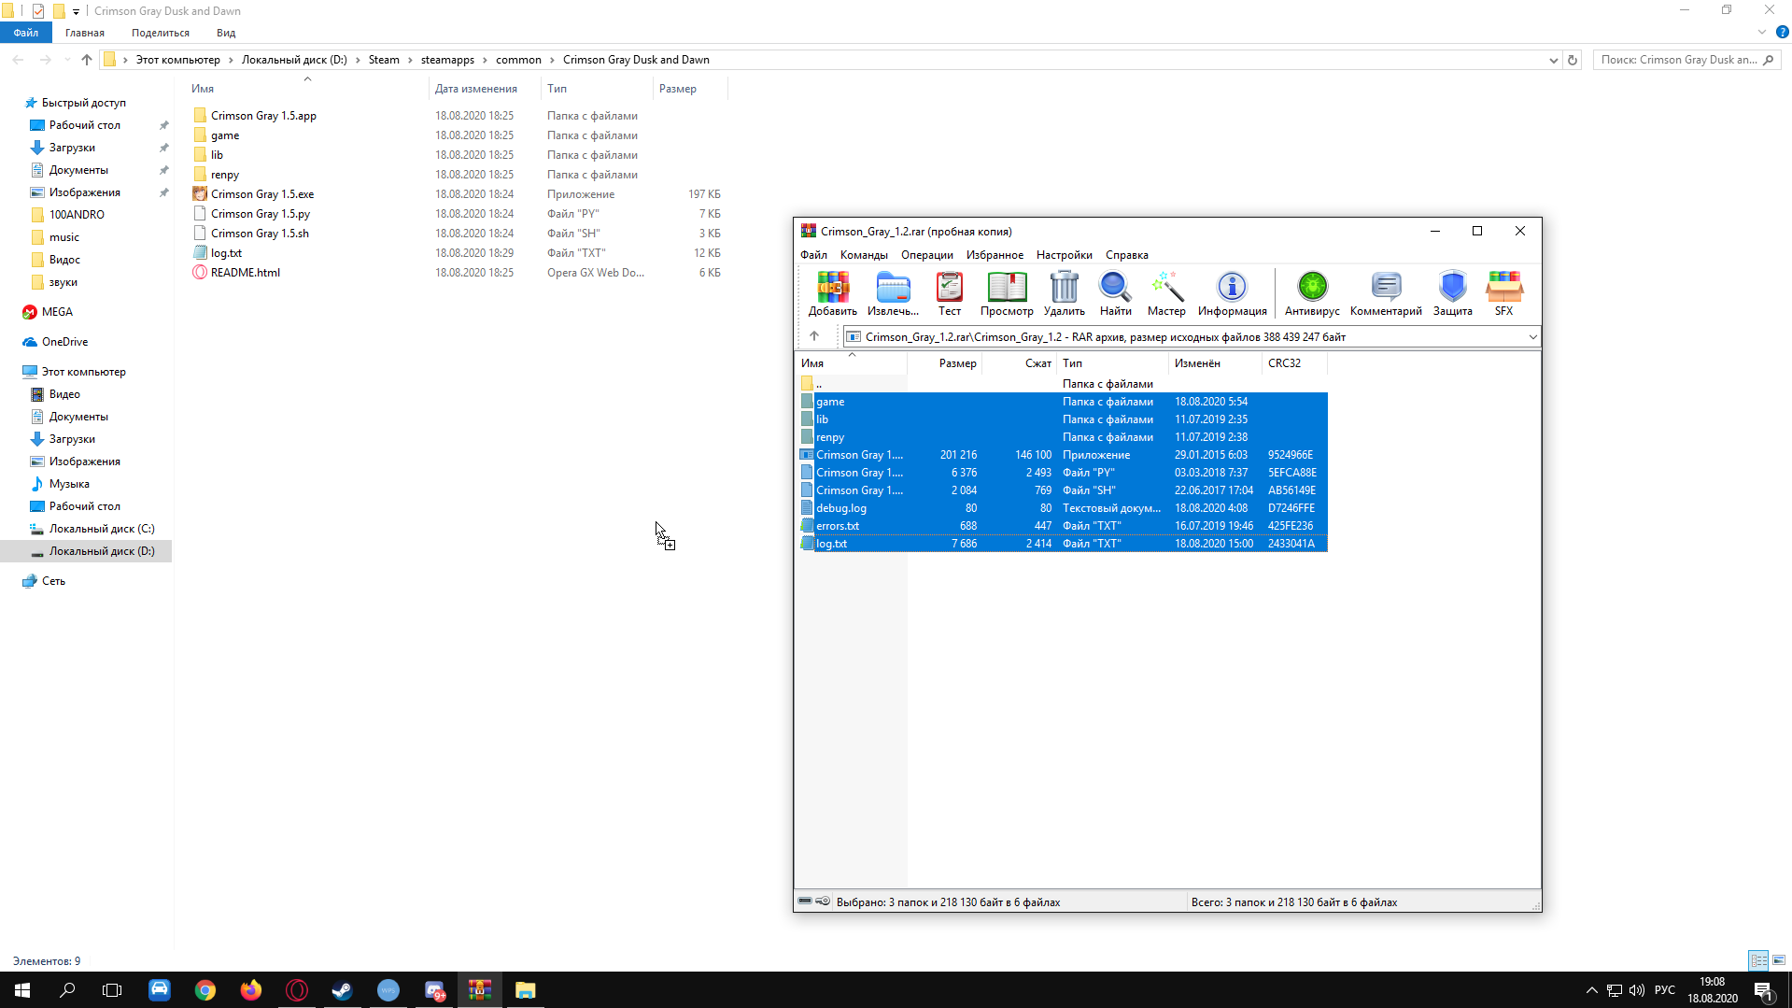Viewport: 1792px width, 1008px height.
Task: Expand the WinRAR archive path dropdown
Action: [x=1532, y=336]
